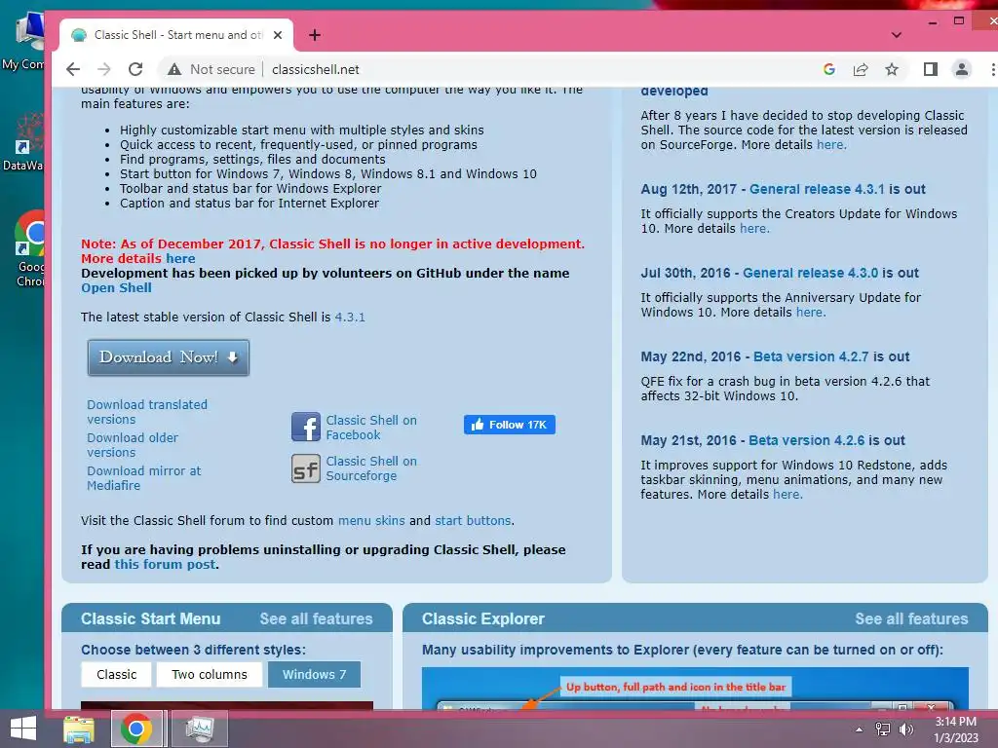Click the share page icon
The image size is (998, 748).
(861, 69)
